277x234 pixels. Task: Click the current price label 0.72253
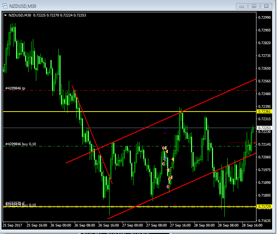point(264,128)
